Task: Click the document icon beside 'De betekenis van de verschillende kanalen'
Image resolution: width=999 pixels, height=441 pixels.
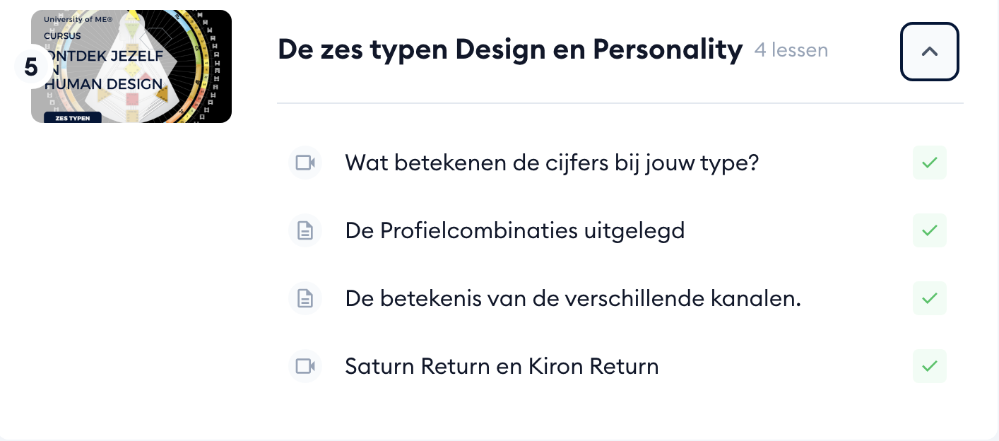Action: click(x=305, y=299)
